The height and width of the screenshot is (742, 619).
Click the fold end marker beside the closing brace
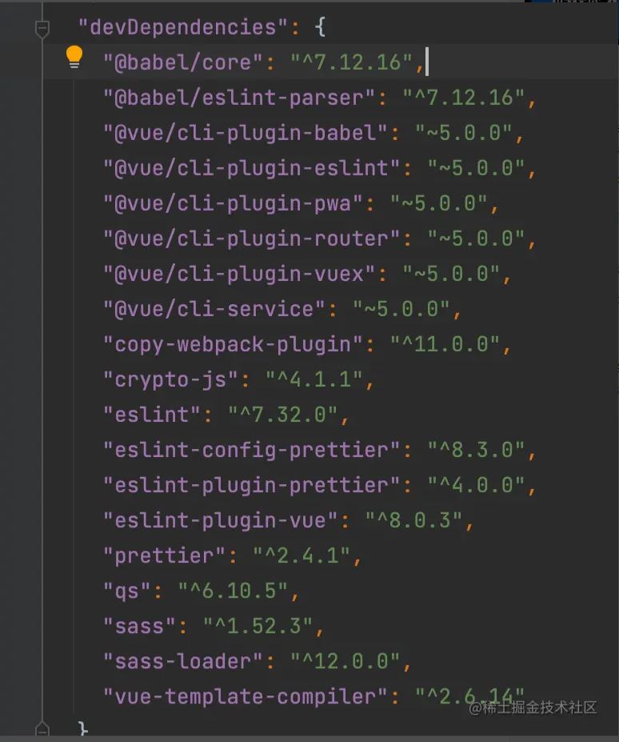click(x=42, y=729)
